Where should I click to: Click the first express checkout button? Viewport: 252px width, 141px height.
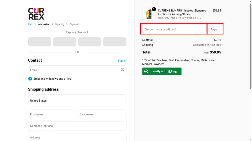click(x=40, y=42)
